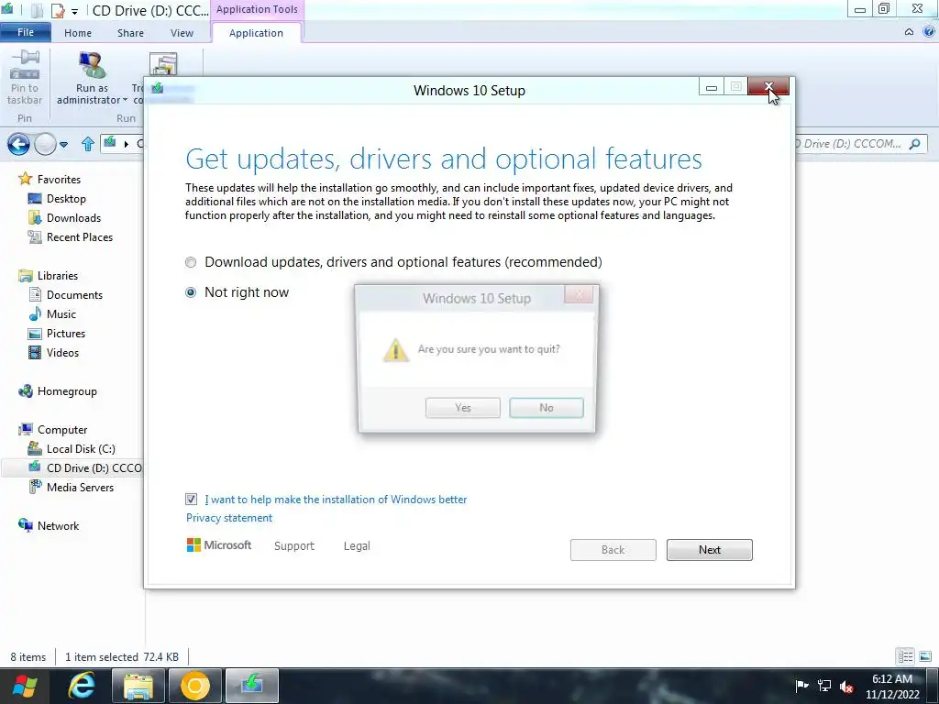Open the network tray icon

tap(824, 686)
